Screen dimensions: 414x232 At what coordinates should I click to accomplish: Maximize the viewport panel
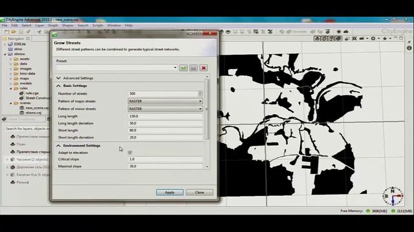401,39
